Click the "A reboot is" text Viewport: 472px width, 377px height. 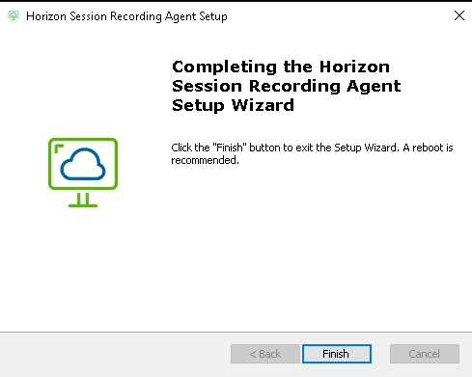point(428,148)
